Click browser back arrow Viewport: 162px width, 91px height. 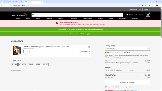[x=2, y=5]
